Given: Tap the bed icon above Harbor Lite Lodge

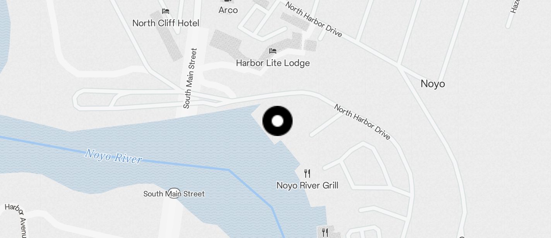Looking at the screenshot, I should 273,51.
